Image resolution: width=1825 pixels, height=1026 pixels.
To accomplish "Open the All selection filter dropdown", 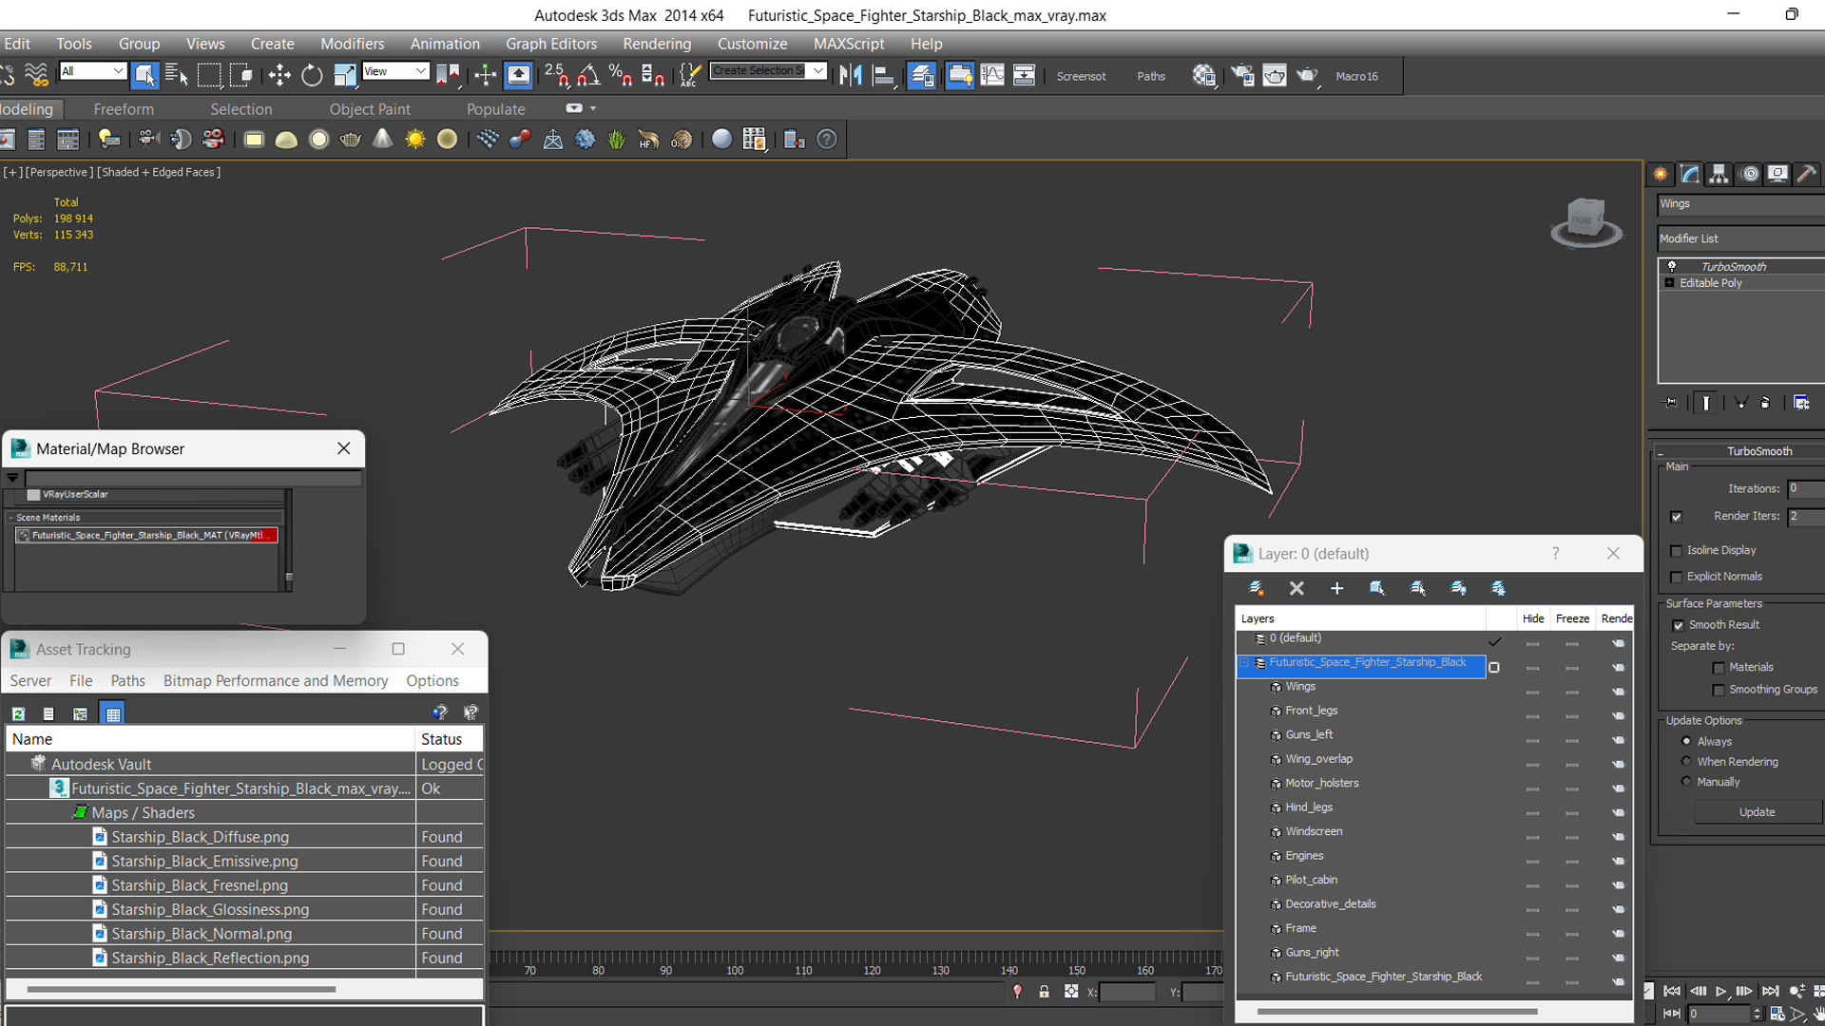I will (x=92, y=71).
